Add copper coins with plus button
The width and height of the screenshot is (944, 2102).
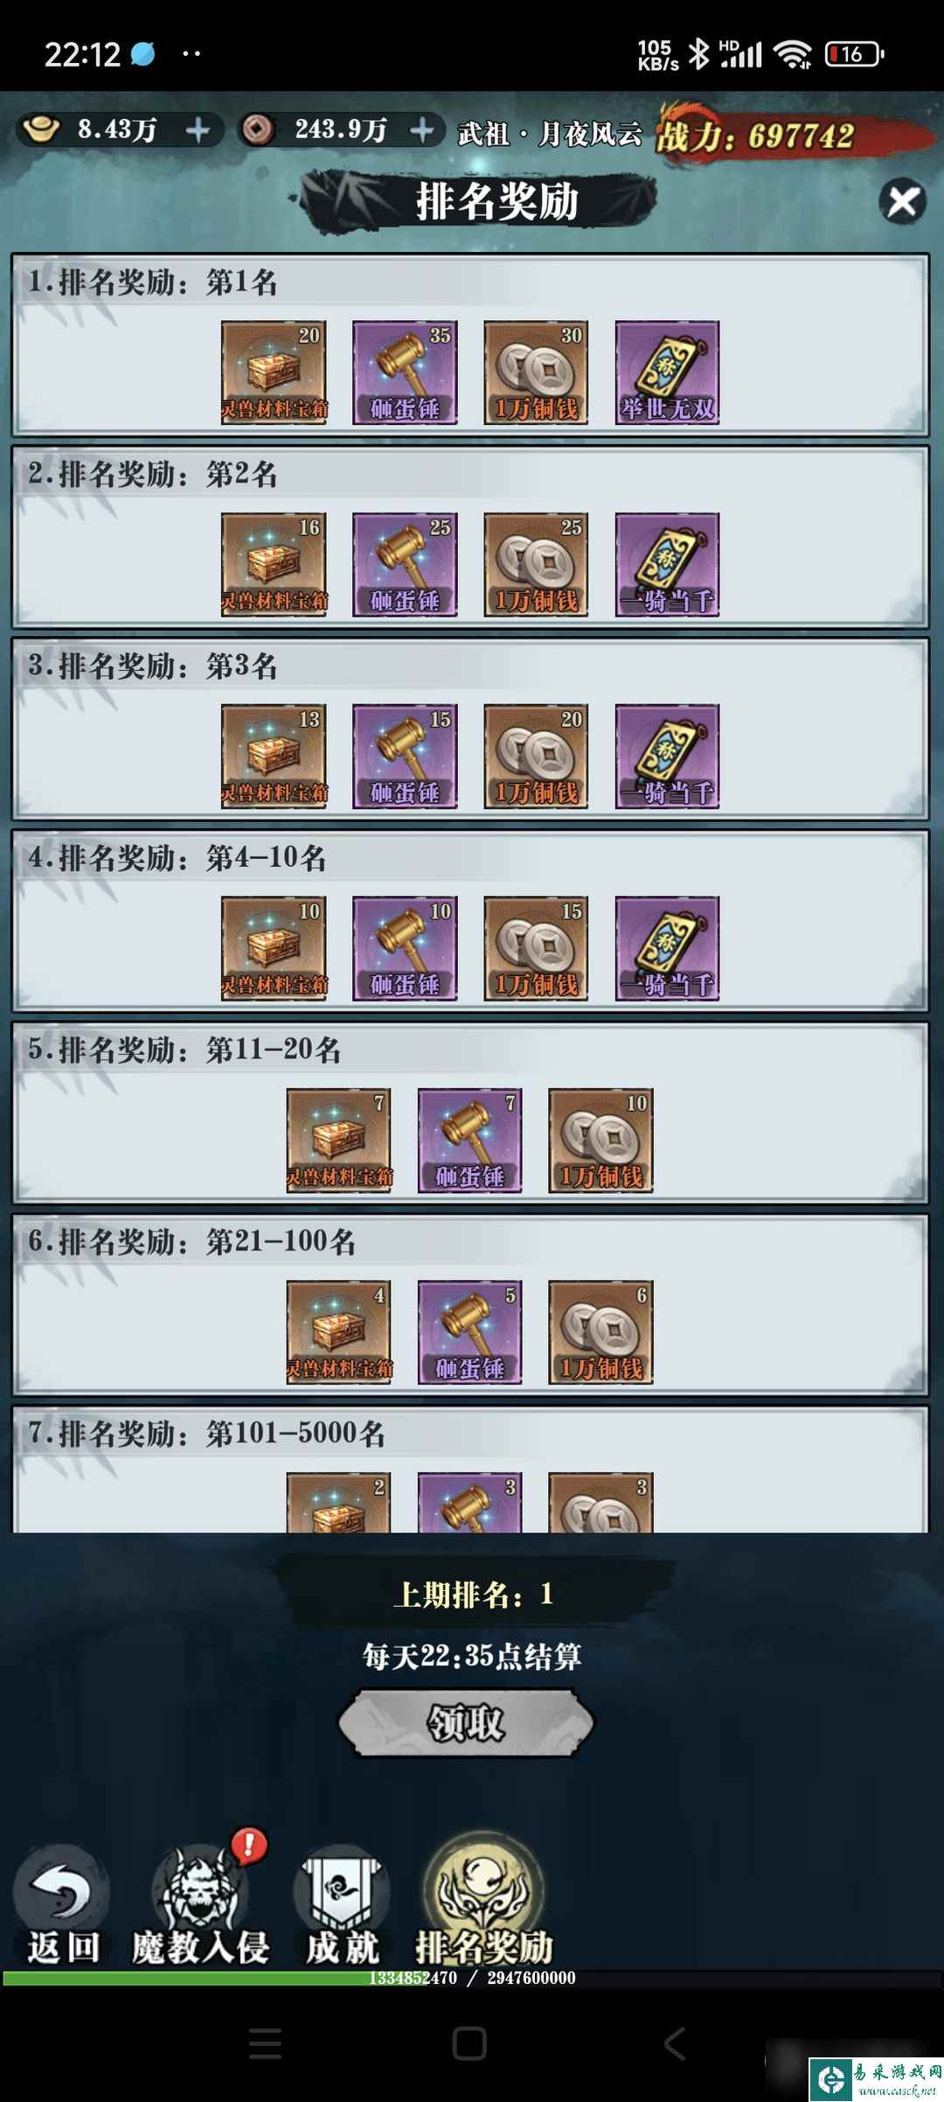pyautogui.click(x=422, y=131)
